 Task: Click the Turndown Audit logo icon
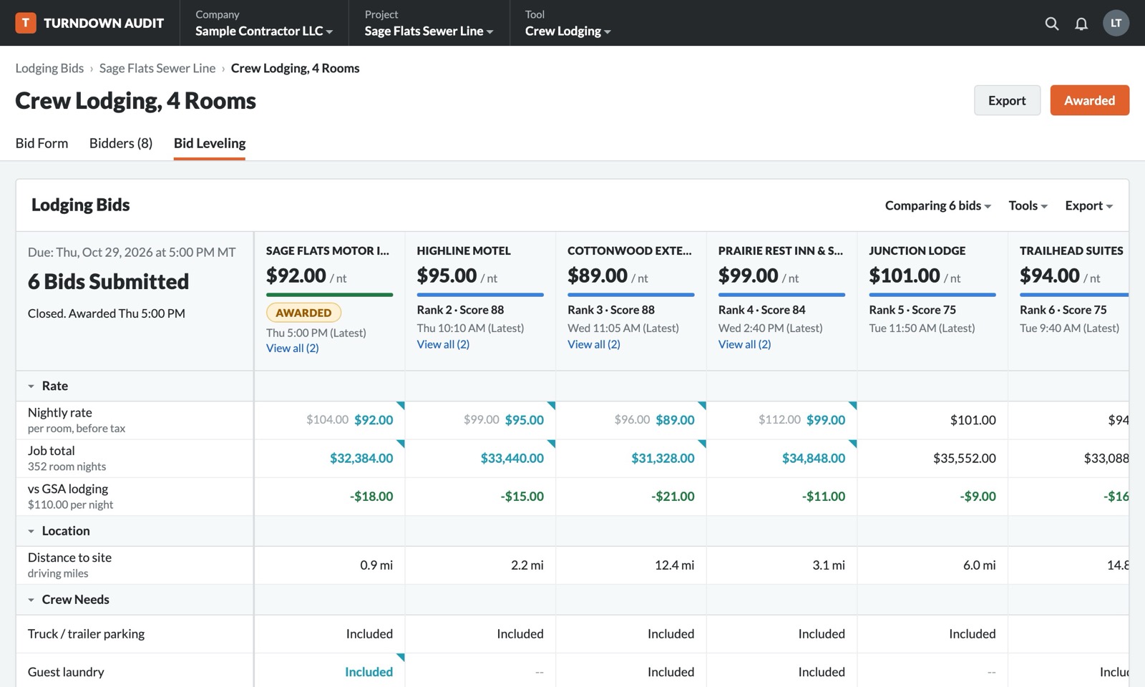26,23
